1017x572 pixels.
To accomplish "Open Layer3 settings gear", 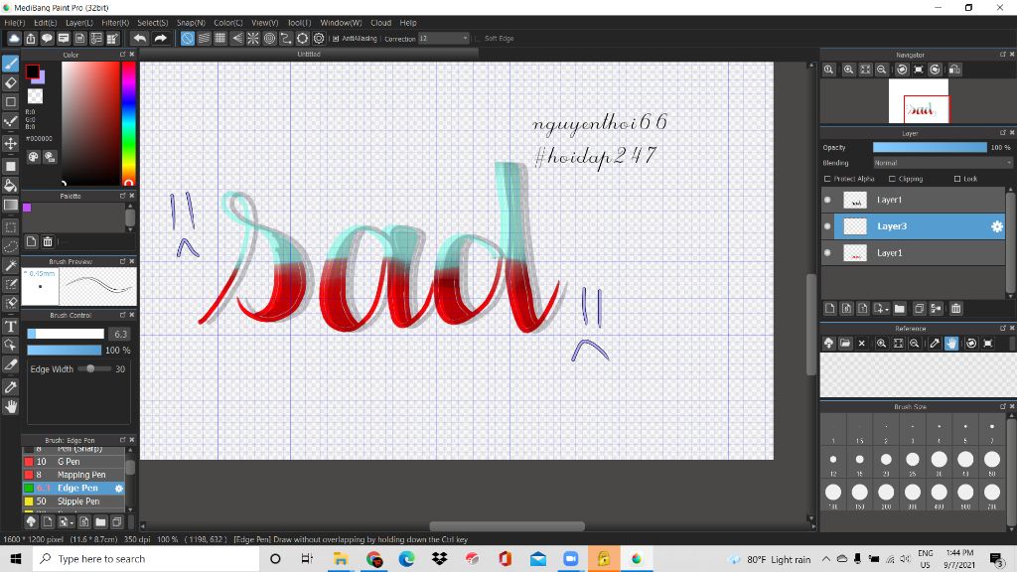I will pyautogui.click(x=997, y=226).
